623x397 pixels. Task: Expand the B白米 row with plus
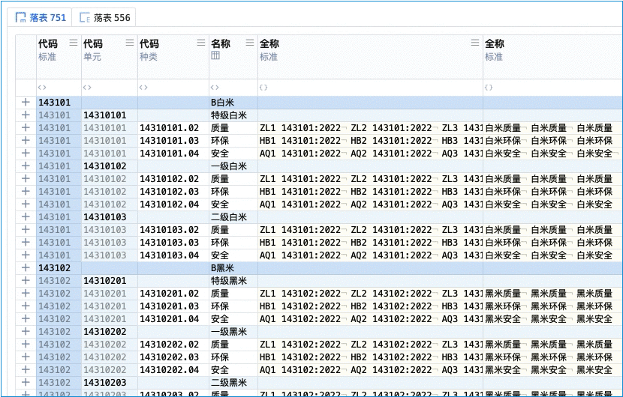(x=26, y=103)
